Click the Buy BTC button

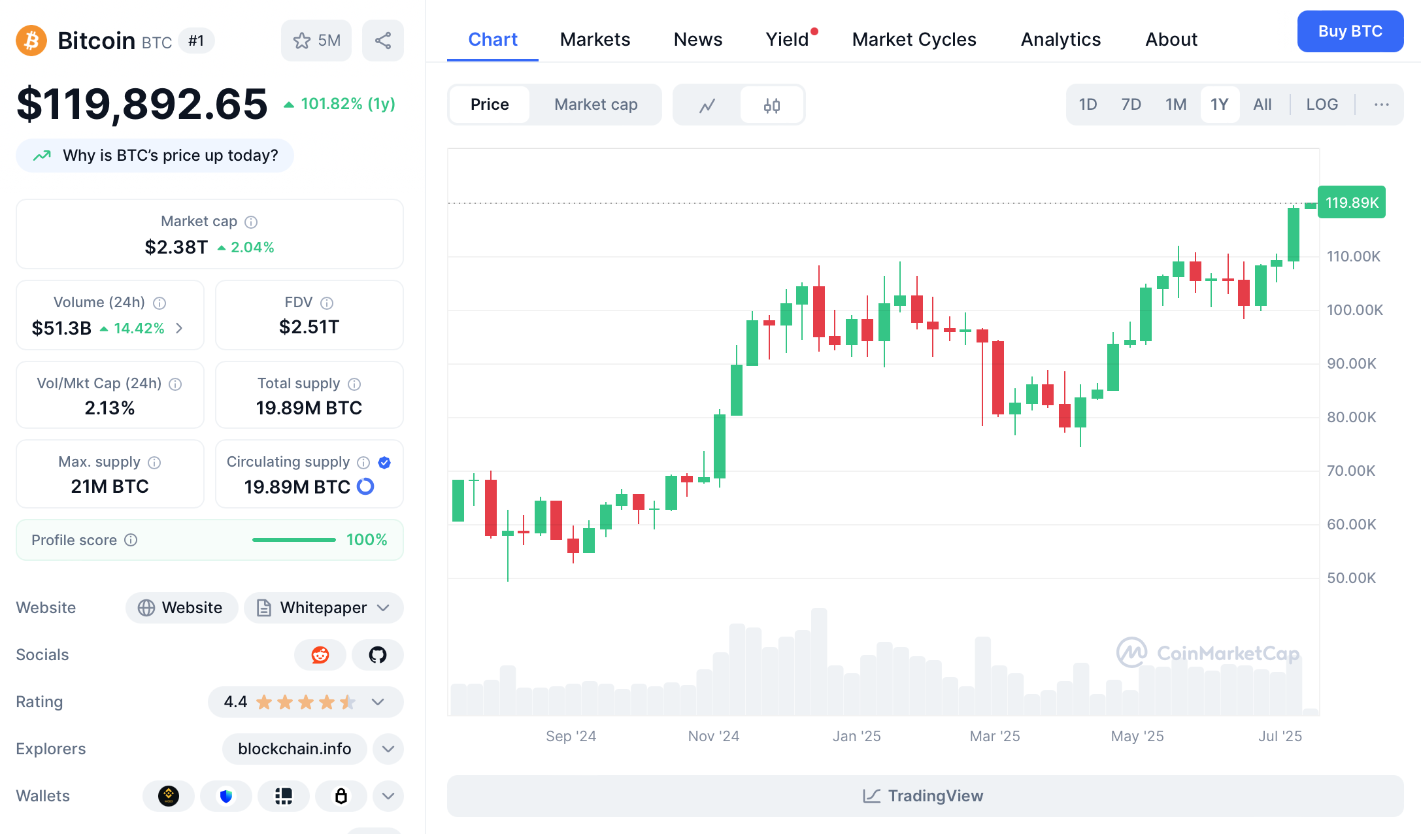click(x=1350, y=31)
